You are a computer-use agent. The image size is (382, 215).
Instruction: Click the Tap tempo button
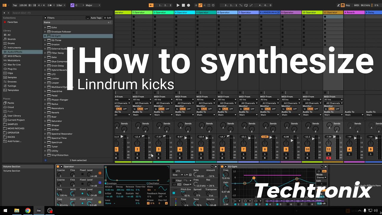(15, 5)
